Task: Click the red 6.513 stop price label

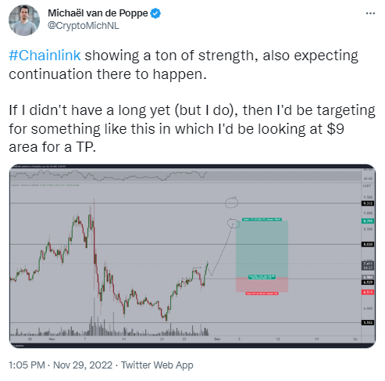Action: click(x=368, y=292)
